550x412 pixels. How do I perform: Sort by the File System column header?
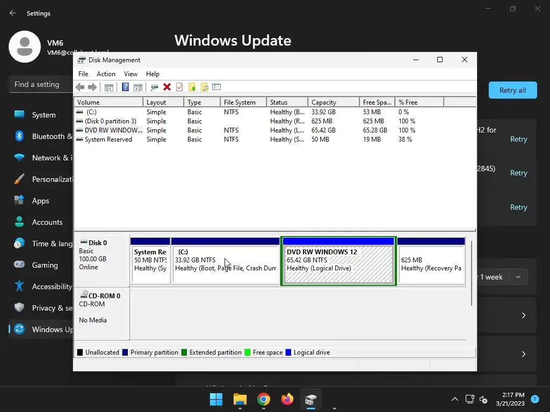coord(243,102)
